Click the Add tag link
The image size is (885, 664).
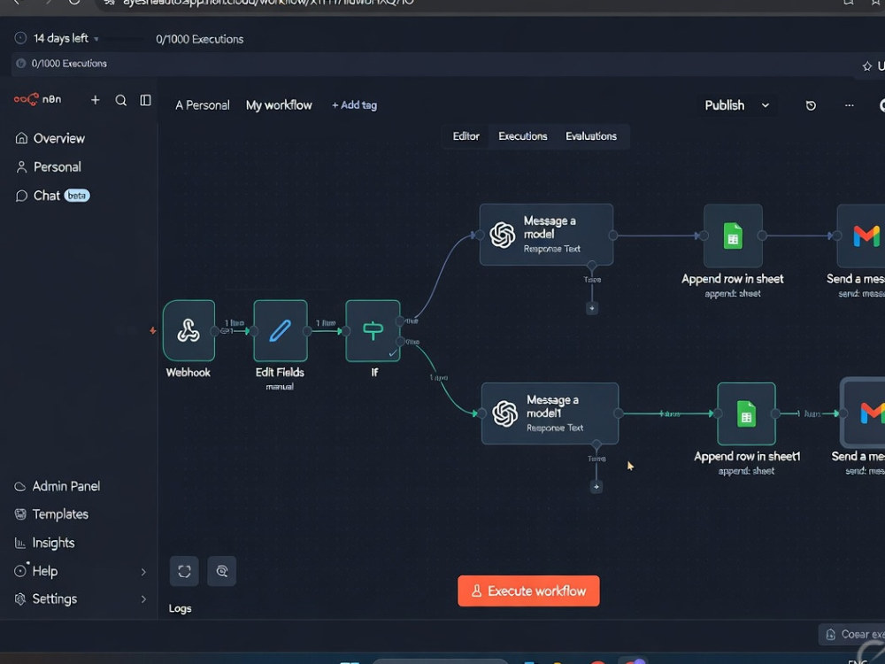tap(354, 105)
